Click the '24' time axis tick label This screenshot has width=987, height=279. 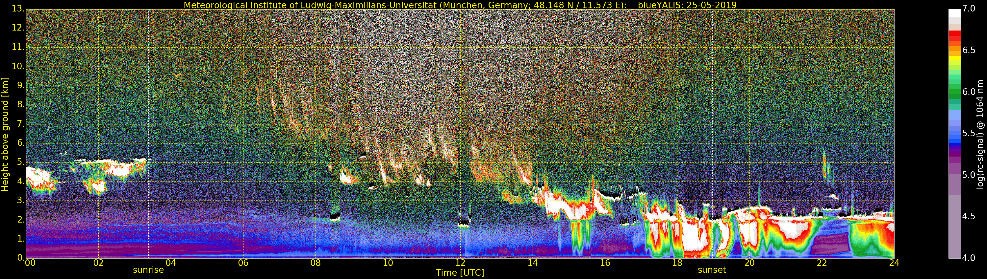pyautogui.click(x=894, y=263)
